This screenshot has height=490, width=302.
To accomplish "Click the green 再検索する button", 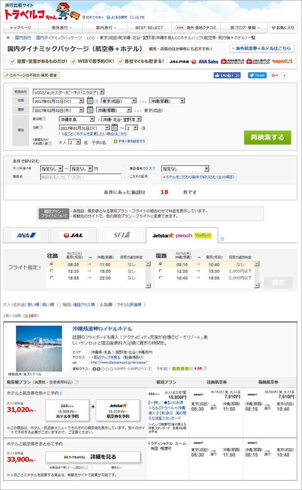I will (x=267, y=137).
